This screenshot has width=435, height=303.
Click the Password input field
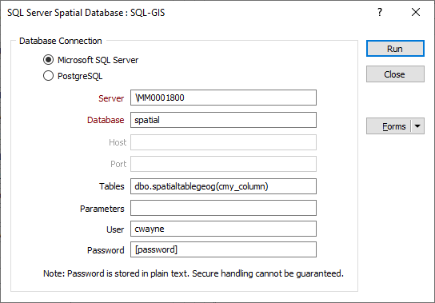pyautogui.click(x=223, y=249)
